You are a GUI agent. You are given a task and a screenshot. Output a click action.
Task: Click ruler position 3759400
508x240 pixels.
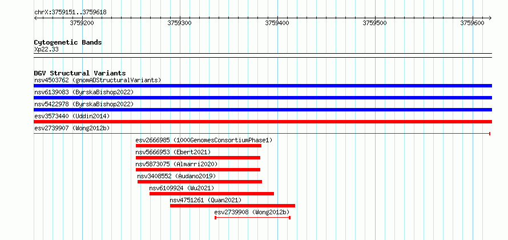click(277, 23)
